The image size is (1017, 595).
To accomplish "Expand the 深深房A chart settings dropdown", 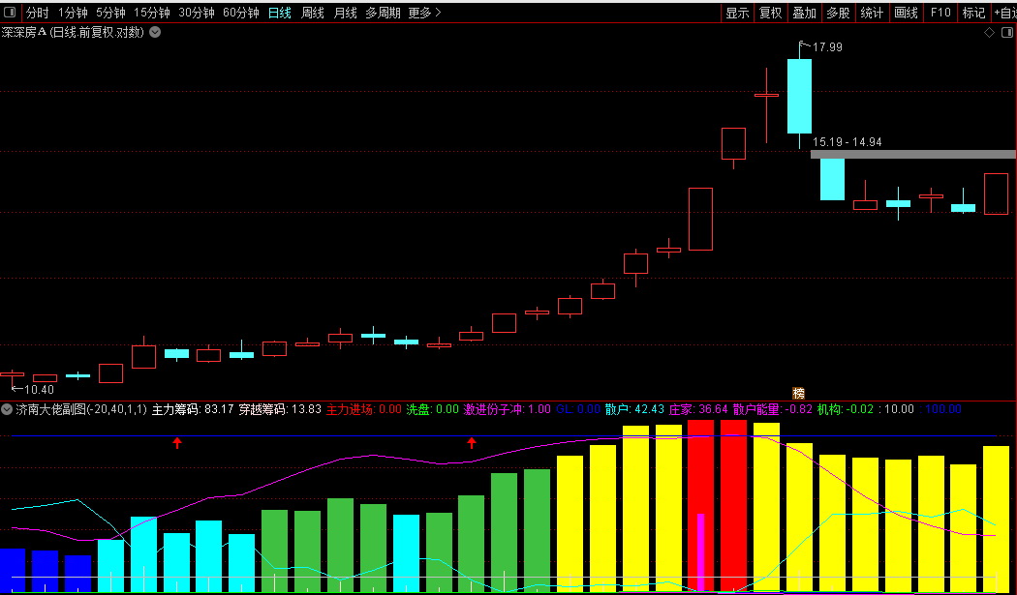I will pos(155,32).
